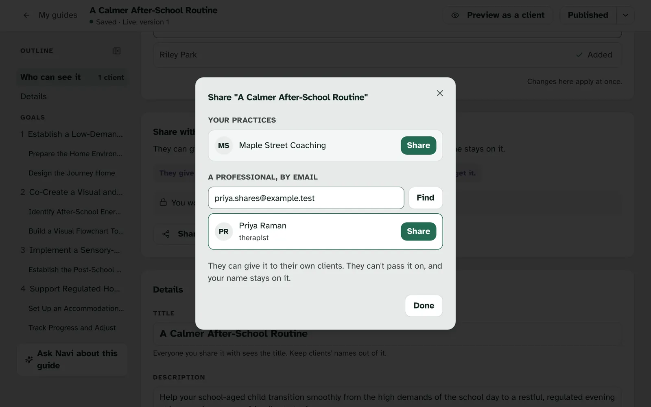Open the My guides link
Image resolution: width=651 pixels, height=407 pixels.
click(x=58, y=15)
